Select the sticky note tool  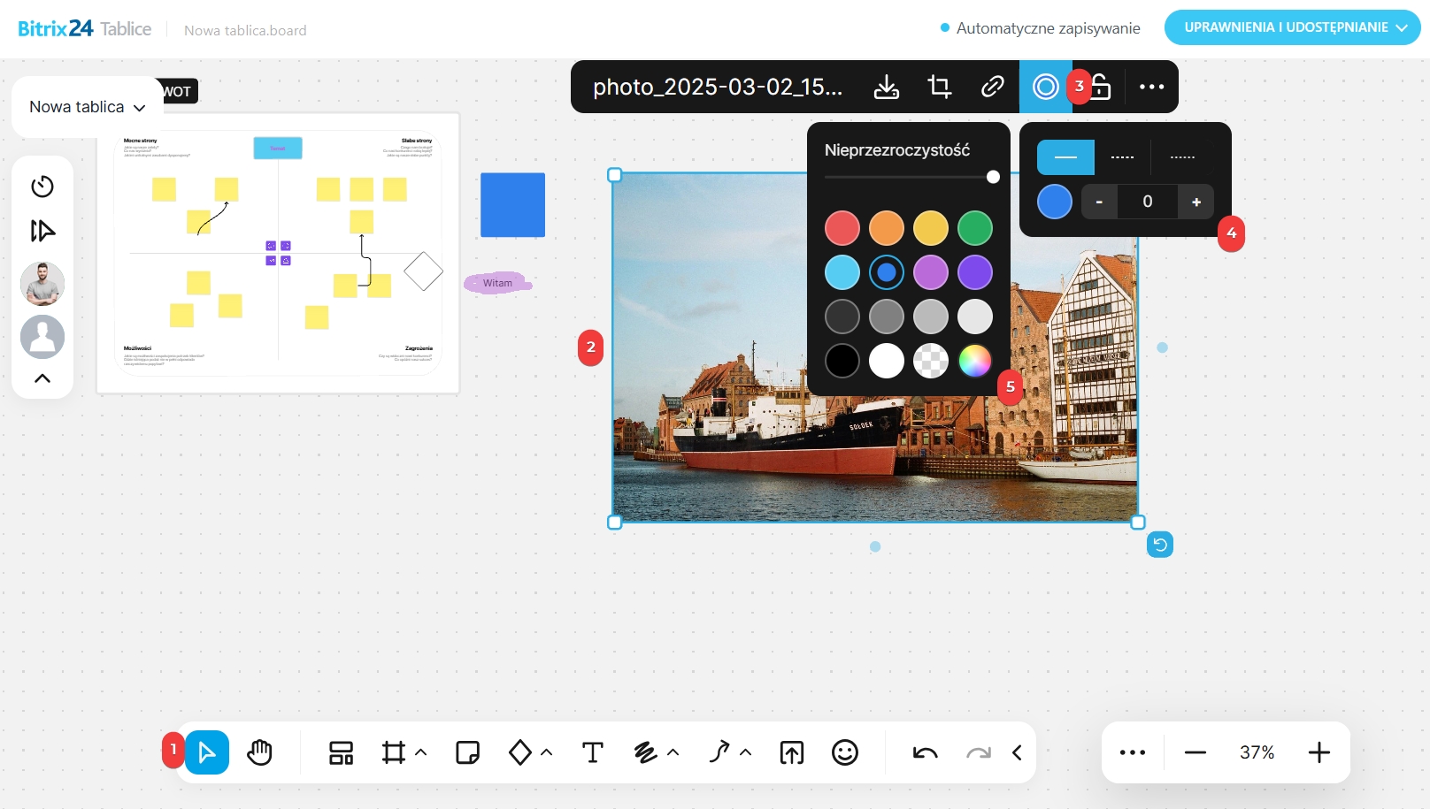[467, 752]
